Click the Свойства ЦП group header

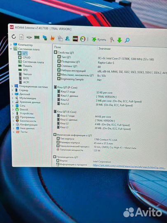click(64, 52)
